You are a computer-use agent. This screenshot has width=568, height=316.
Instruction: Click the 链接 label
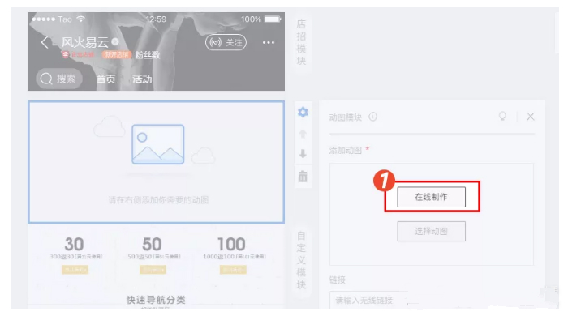338,280
